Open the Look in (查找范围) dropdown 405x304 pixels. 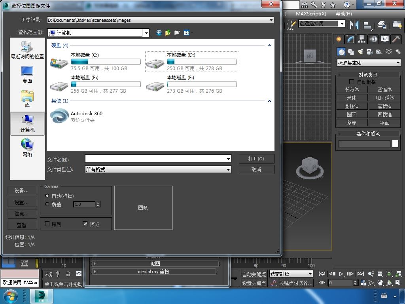(x=146, y=33)
